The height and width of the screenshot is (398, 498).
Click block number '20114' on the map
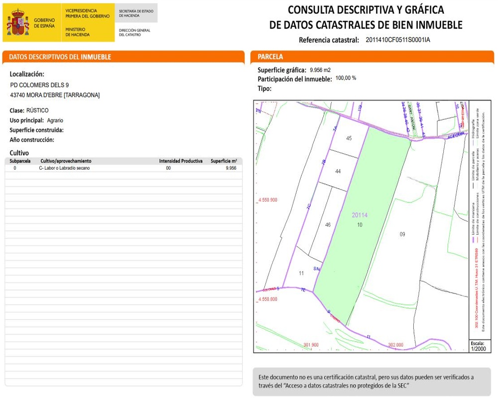point(360,215)
